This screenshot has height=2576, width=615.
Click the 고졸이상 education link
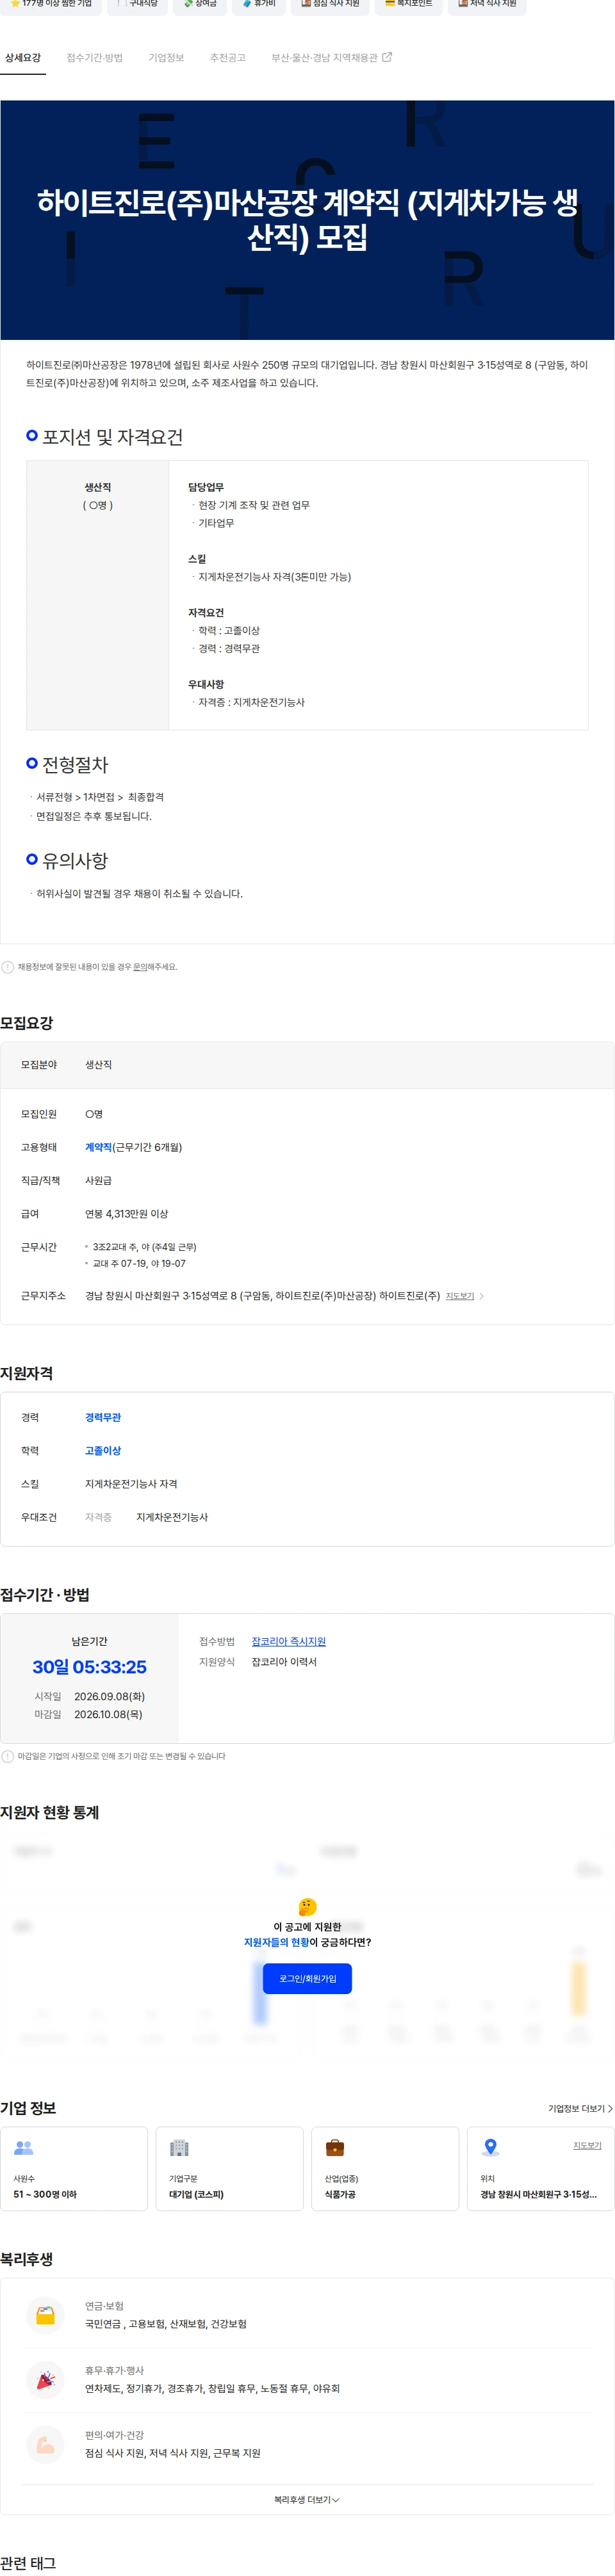103,1451
